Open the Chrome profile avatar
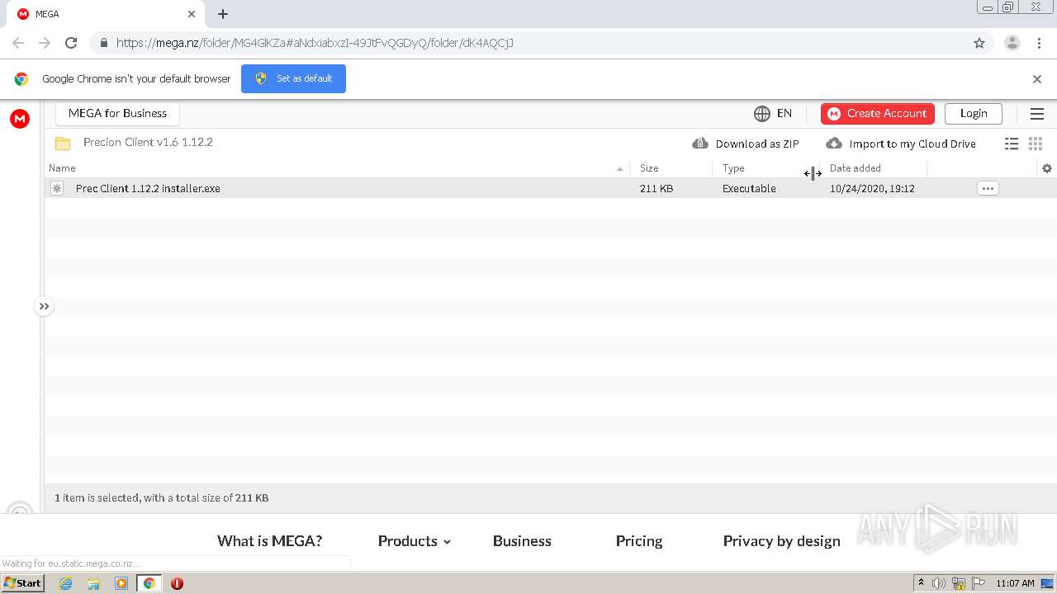Screen dimensions: 1057x594 [1012, 43]
